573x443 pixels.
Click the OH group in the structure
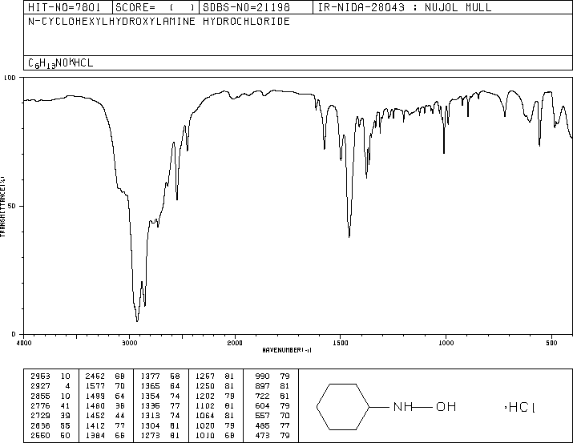pos(446,407)
